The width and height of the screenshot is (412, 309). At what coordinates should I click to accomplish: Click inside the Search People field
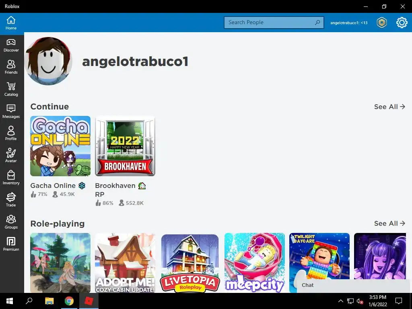pos(274,23)
